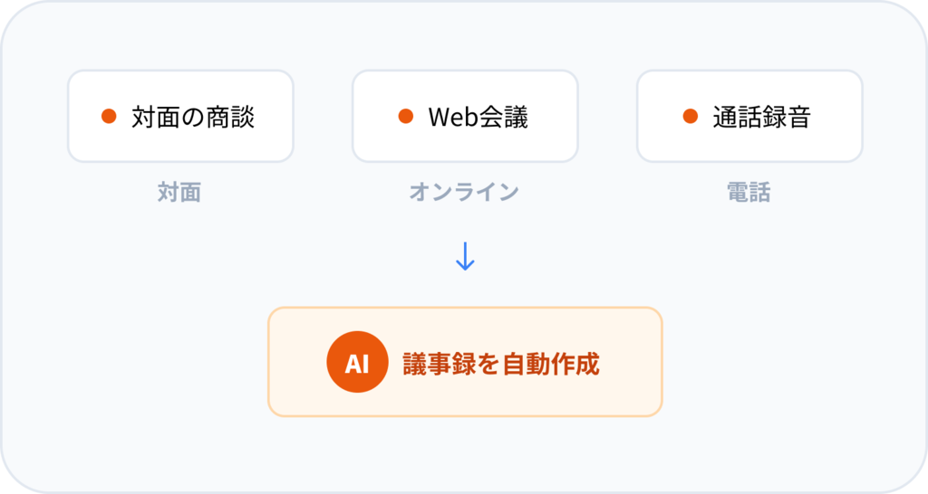Click the 議事録を自動作成 label
The height and width of the screenshot is (494, 928).
click(500, 364)
